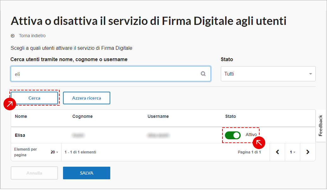Focus the user search text field
Screen dimensions: 327x190
[111, 74]
